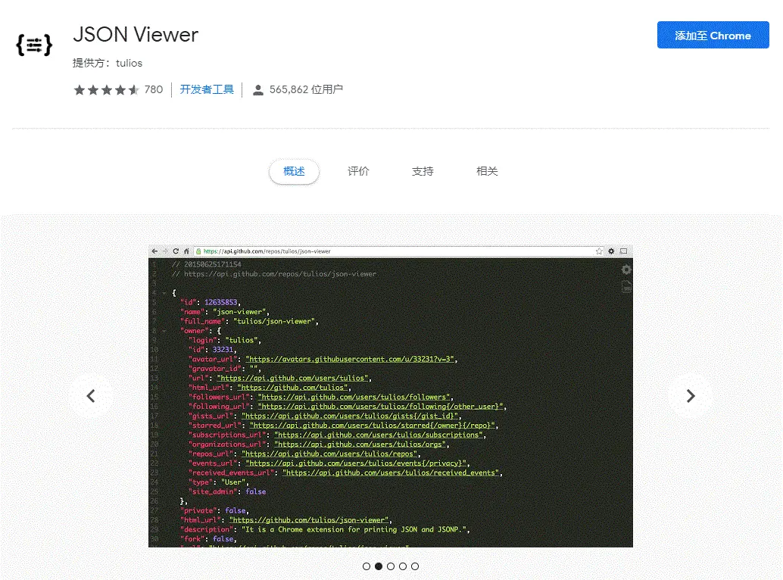This screenshot has height=580, width=783.
Task: Click the home icon in screenshot browser
Action: 186,251
